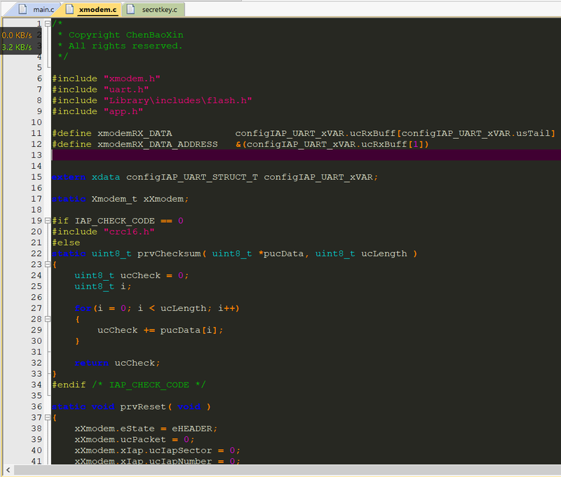This screenshot has width=561, height=477.
Task: Click the file icon on main.c tab
Action: click(22, 9)
